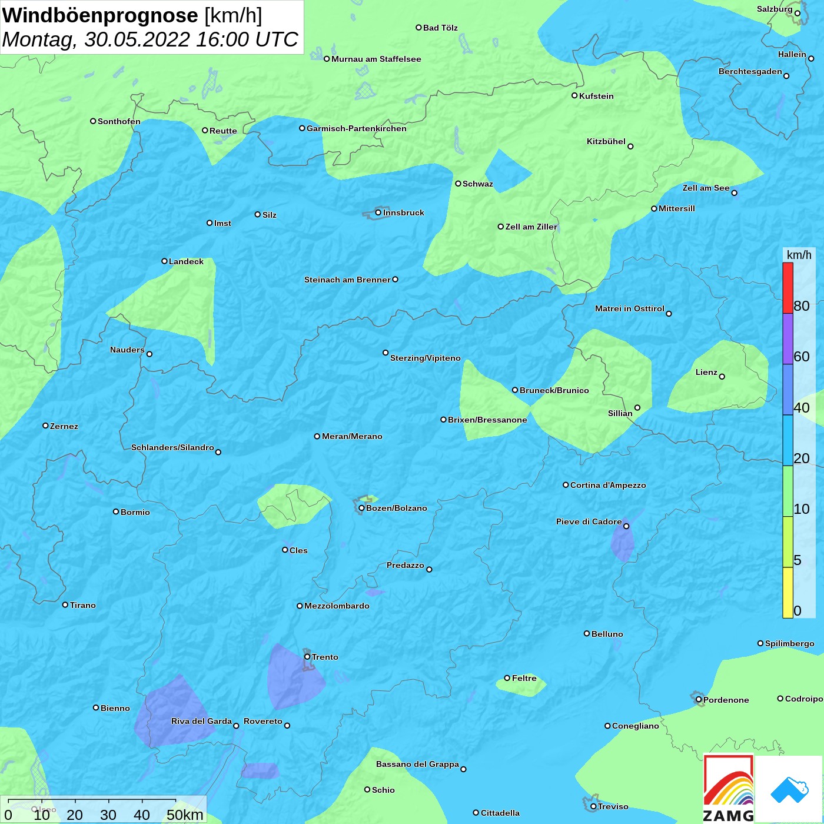
Task: Click the Spilimbergo city label
Action: (x=790, y=643)
